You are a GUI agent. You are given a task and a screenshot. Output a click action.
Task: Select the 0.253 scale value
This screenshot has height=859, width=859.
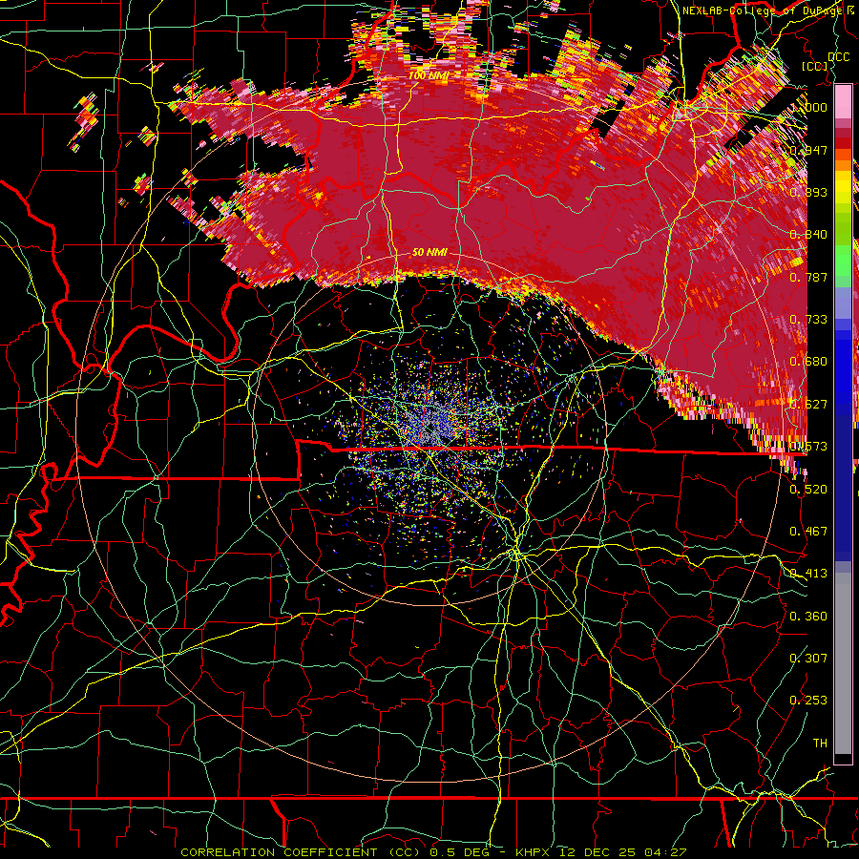[808, 701]
